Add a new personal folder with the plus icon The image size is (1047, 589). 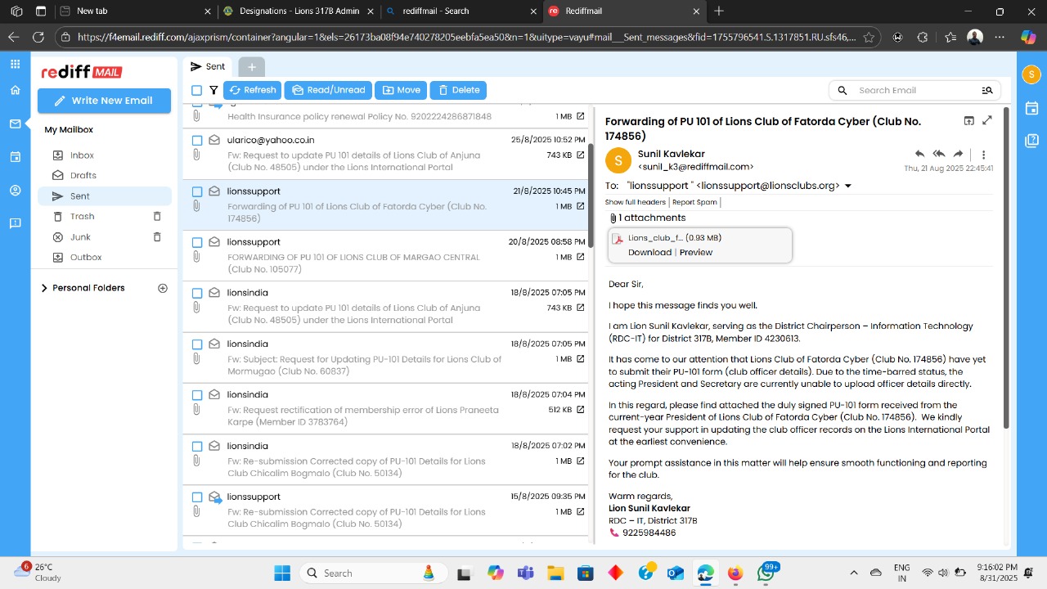[162, 288]
